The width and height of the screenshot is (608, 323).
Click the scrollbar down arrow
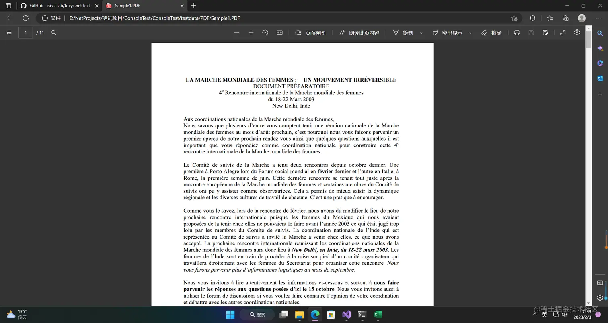point(589,303)
